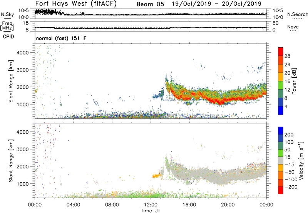Click the "CPID" row label
308x213 pixels.
(8, 37)
